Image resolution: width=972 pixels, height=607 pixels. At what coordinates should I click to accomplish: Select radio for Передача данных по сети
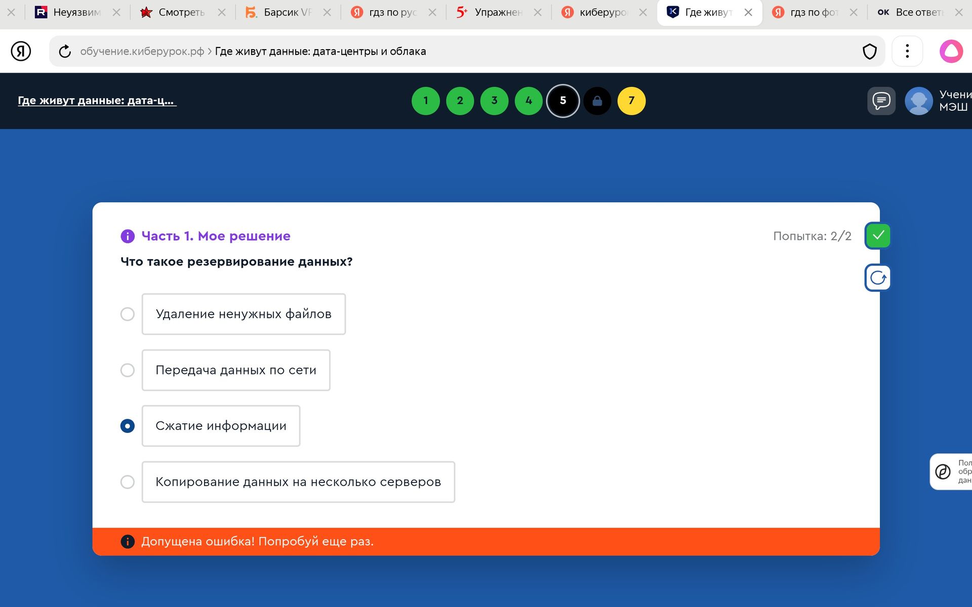(x=128, y=370)
